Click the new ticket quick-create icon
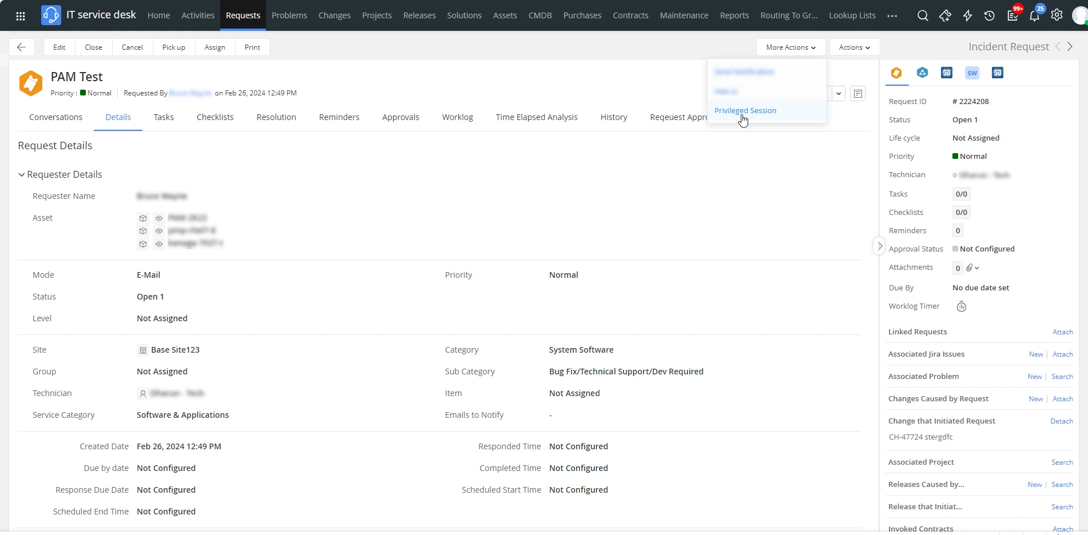Viewport: 1088px width, 535px height. point(945,15)
